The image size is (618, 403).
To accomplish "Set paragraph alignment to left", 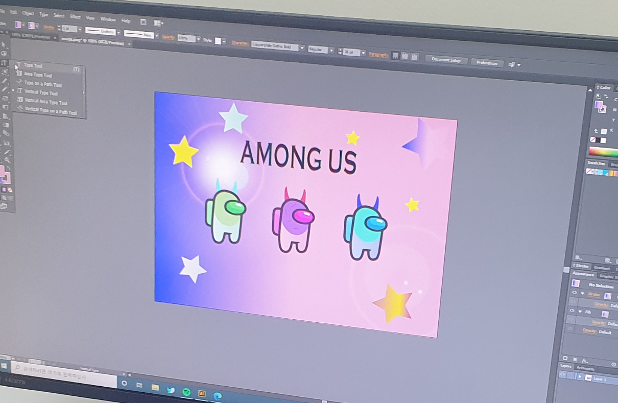I will click(395, 56).
